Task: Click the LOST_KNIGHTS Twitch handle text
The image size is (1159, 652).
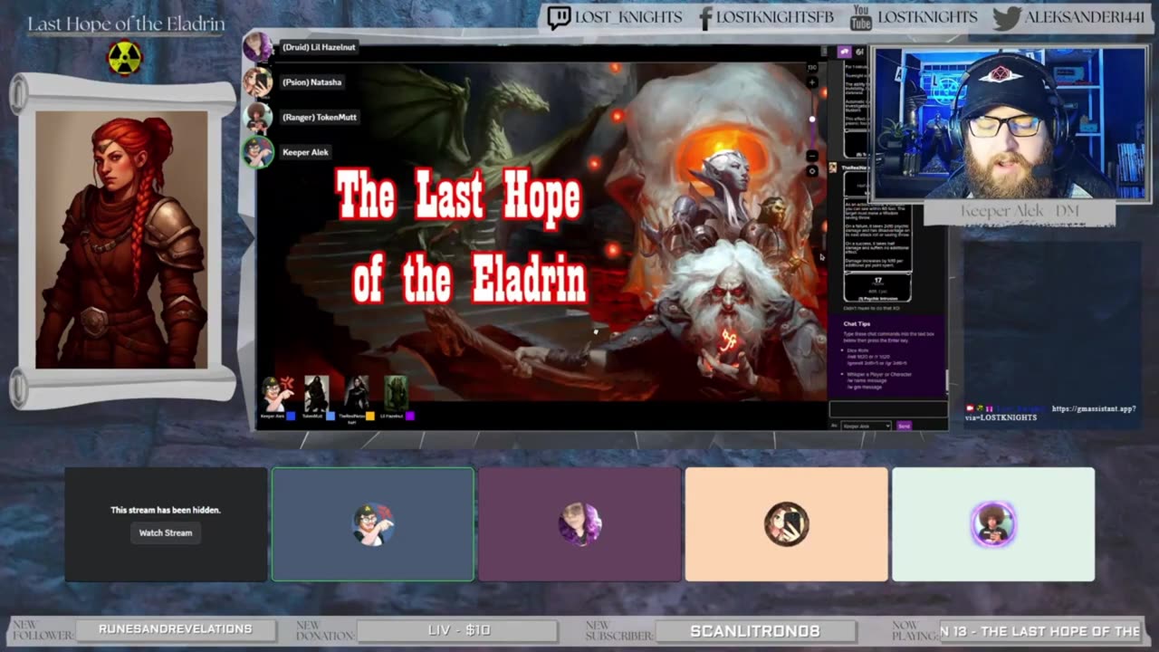Action: (x=628, y=17)
